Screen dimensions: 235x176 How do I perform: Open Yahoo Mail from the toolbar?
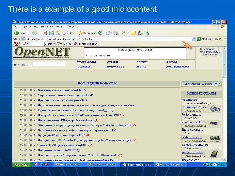[68, 44]
